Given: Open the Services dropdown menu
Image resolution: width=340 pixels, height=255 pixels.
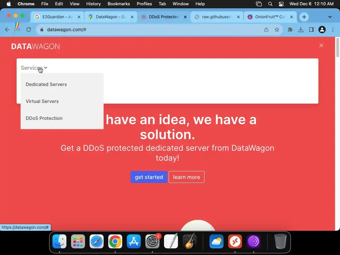Looking at the screenshot, I should [34, 68].
